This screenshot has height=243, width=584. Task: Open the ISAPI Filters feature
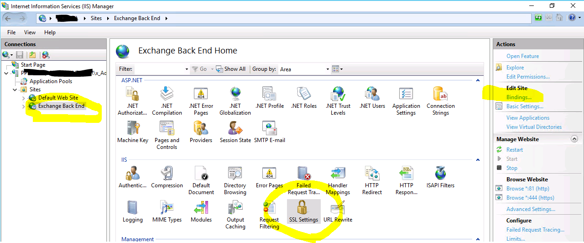(x=441, y=177)
